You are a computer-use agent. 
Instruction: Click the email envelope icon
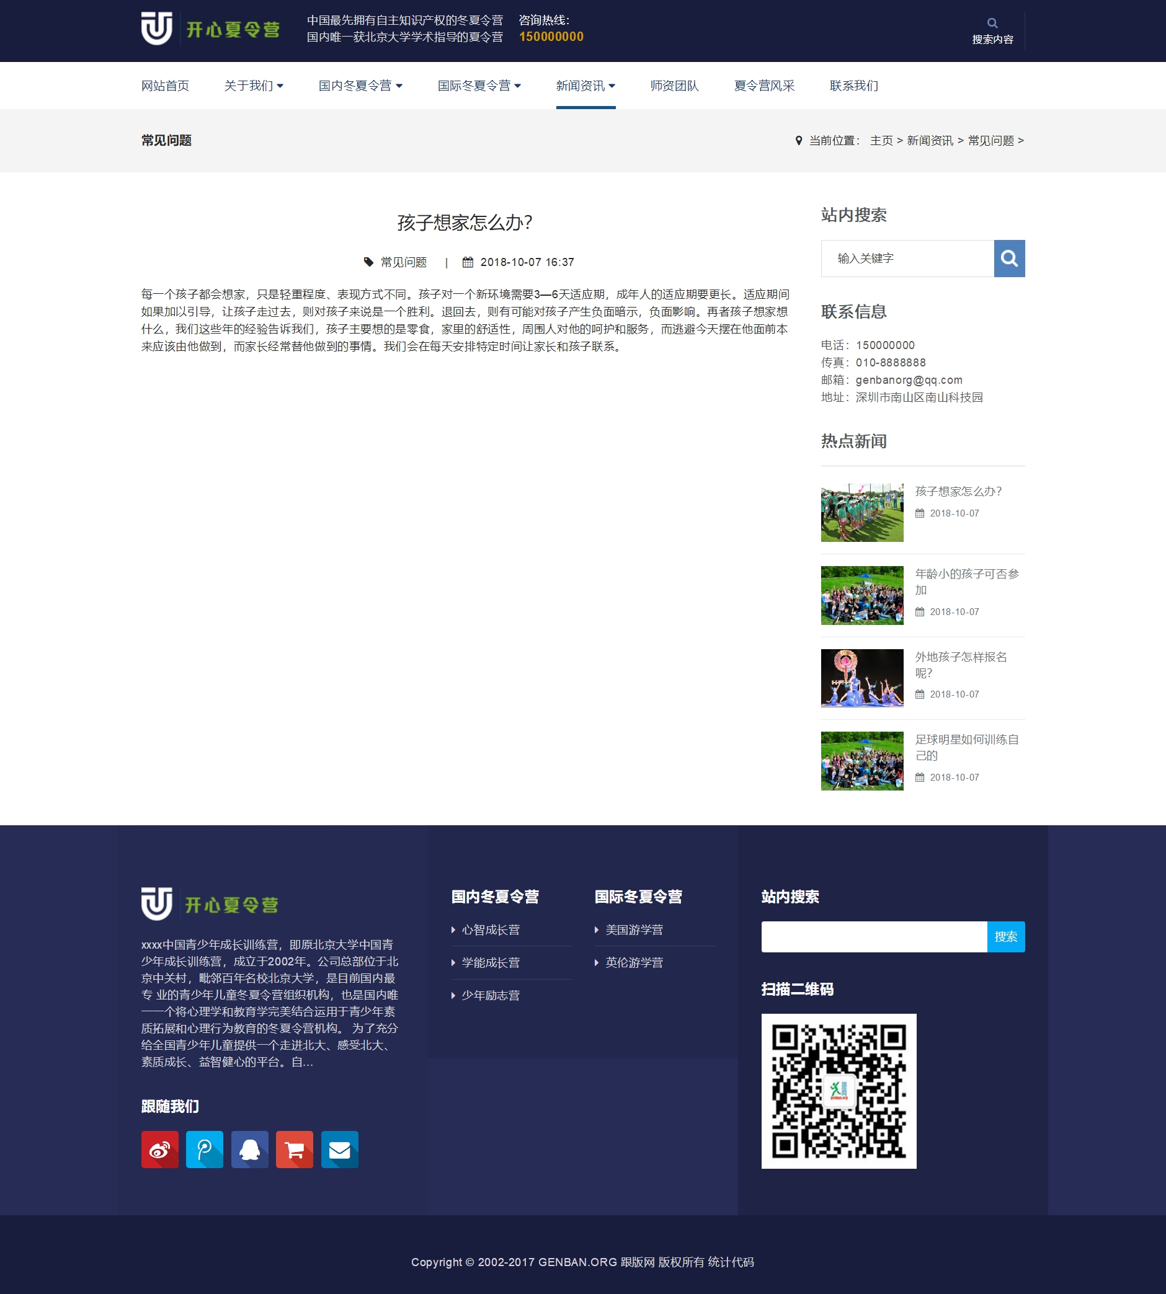pyautogui.click(x=339, y=1150)
